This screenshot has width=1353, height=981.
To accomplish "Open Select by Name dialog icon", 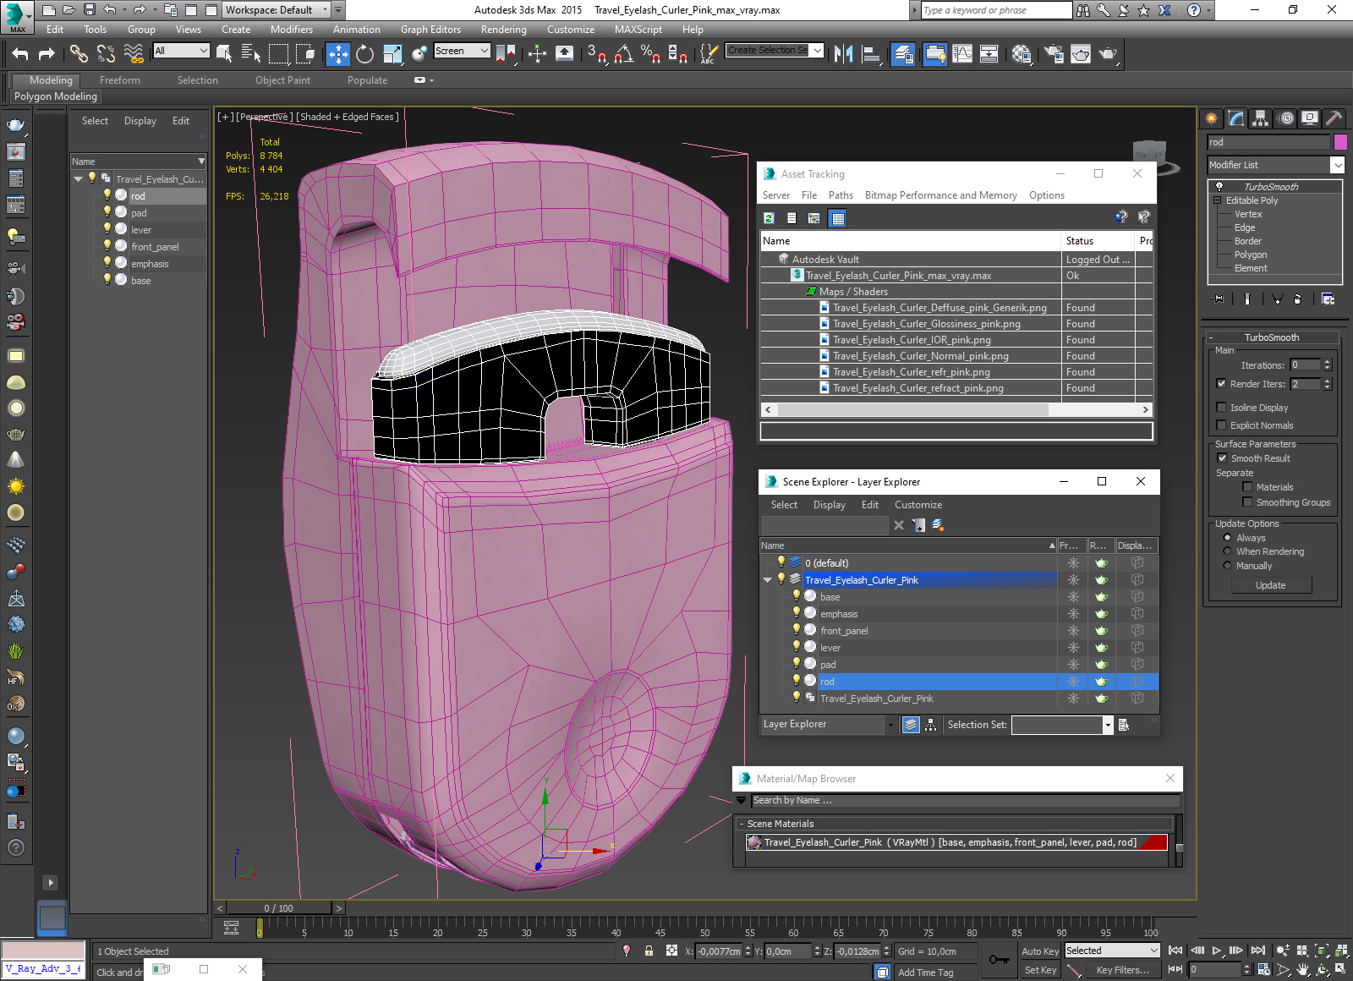I will tap(251, 54).
